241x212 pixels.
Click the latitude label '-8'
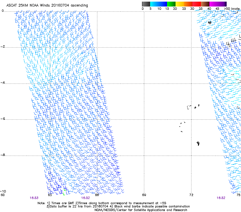tap(3, 155)
